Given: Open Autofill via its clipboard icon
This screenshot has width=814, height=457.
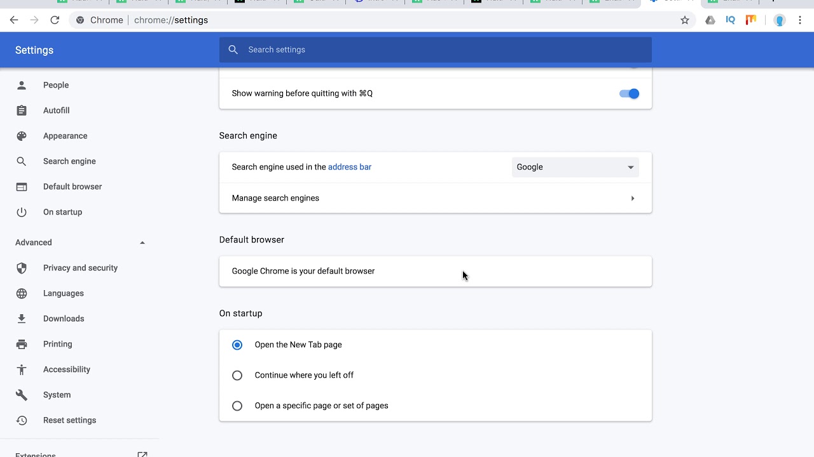Looking at the screenshot, I should point(22,110).
